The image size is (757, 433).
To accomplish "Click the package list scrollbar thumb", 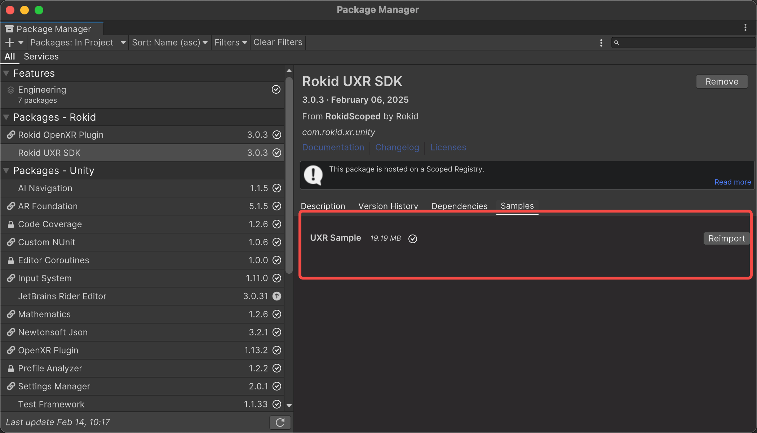I will 289,175.
